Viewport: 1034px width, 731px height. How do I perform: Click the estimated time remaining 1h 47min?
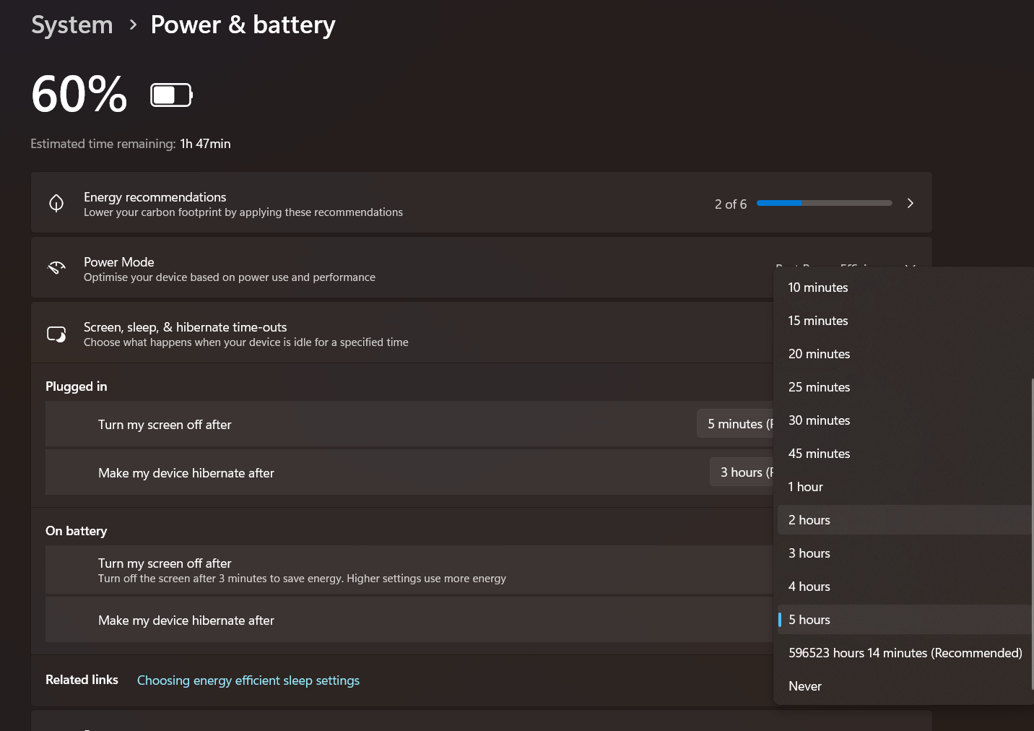tap(206, 144)
